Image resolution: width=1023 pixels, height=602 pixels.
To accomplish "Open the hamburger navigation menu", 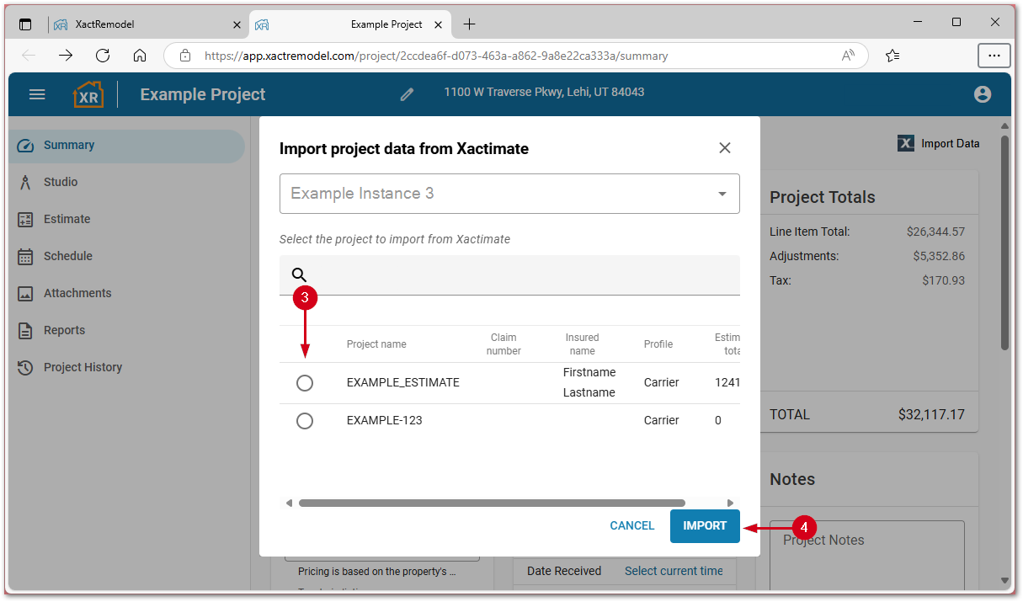I will 37,94.
